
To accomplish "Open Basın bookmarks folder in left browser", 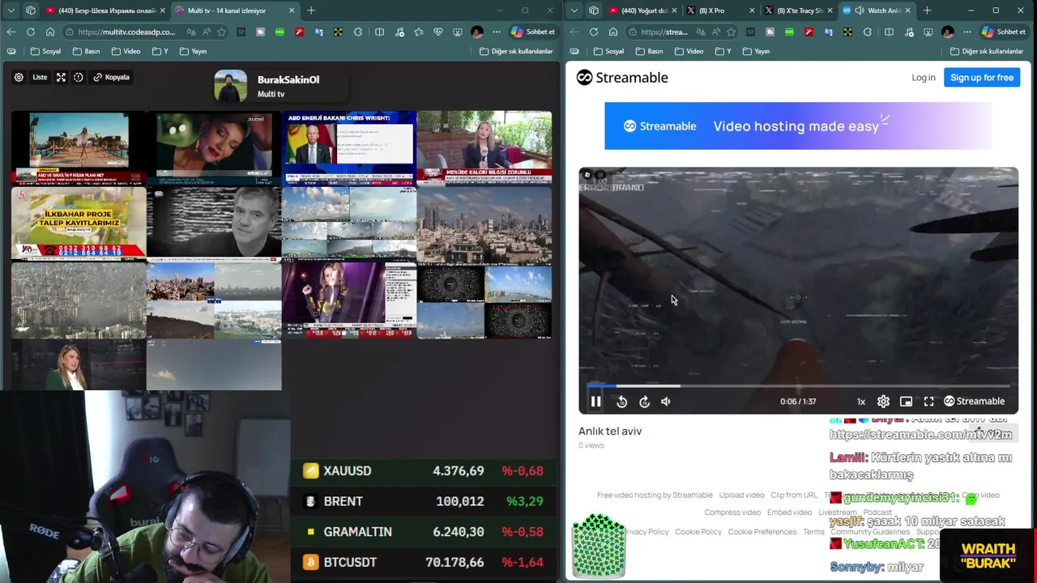I will 87,51.
